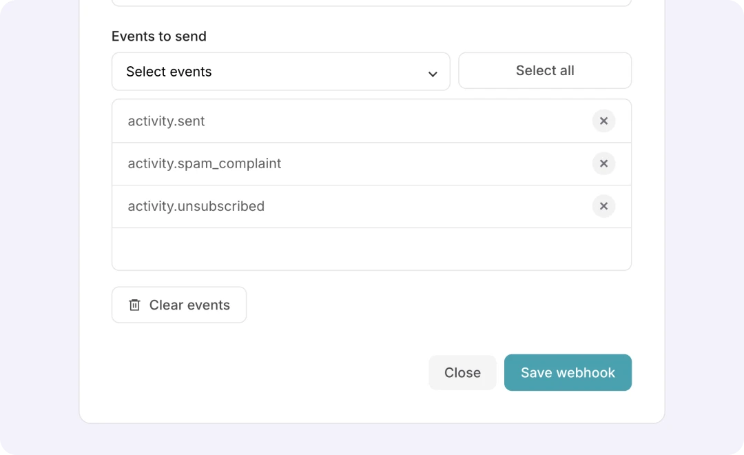Screen dimensions: 744x455
Task: Click the Clear events button label
Action: [189, 305]
